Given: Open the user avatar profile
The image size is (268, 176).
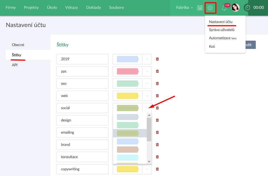Looking at the screenshot, I should tap(235, 8).
